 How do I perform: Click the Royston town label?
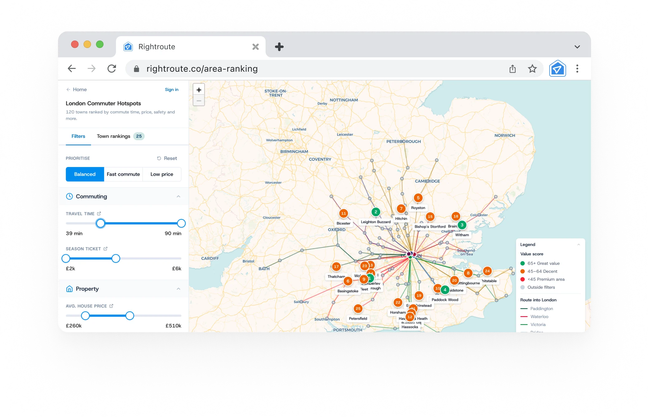[x=418, y=208]
